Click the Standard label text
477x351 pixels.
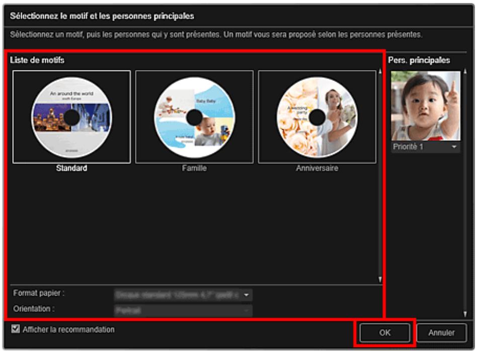[71, 168]
